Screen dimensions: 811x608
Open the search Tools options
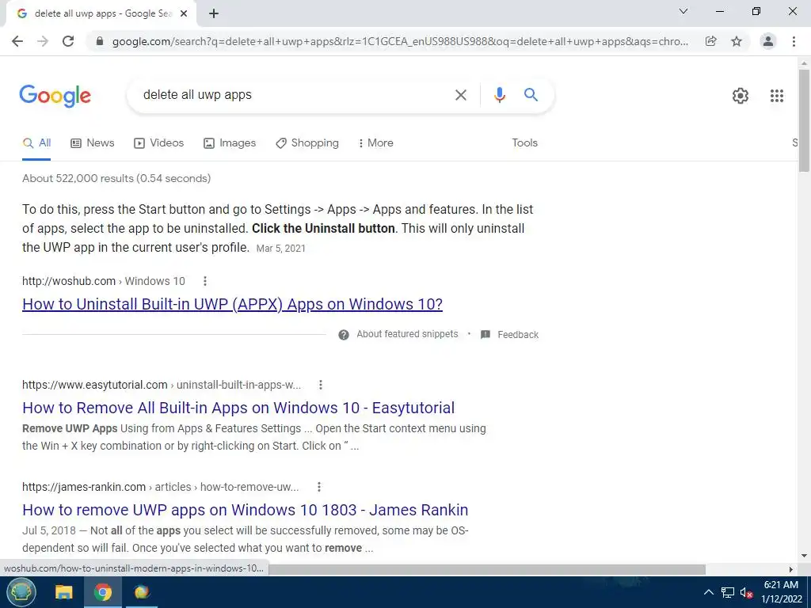pos(524,142)
